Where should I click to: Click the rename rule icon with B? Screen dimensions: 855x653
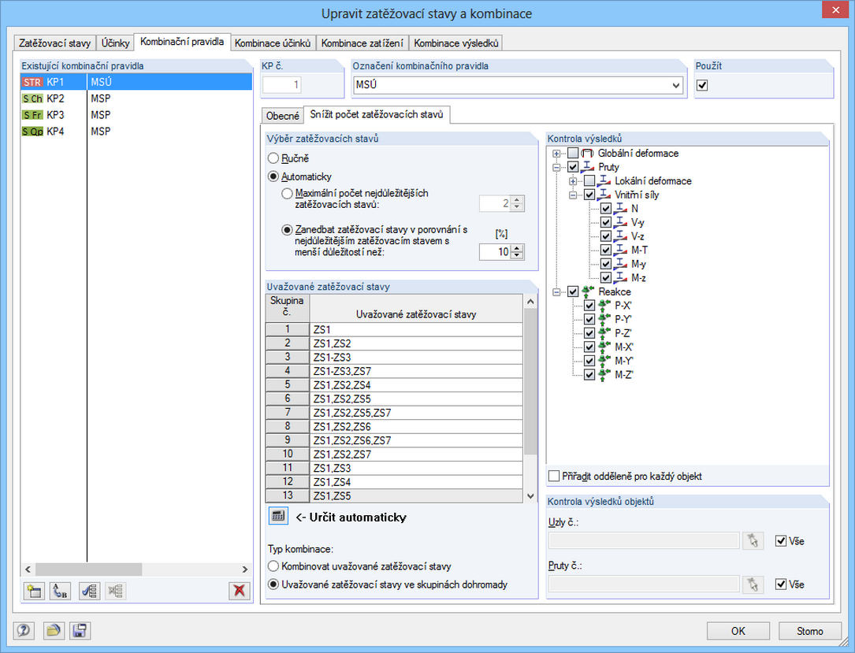[x=61, y=591]
